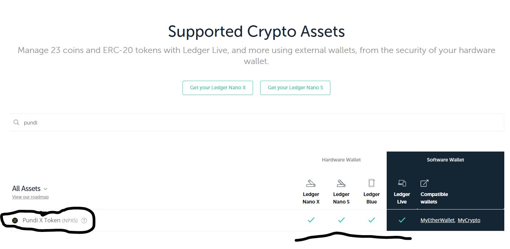Click inside the pundi search field
The width and height of the screenshot is (510, 249).
coord(107,122)
